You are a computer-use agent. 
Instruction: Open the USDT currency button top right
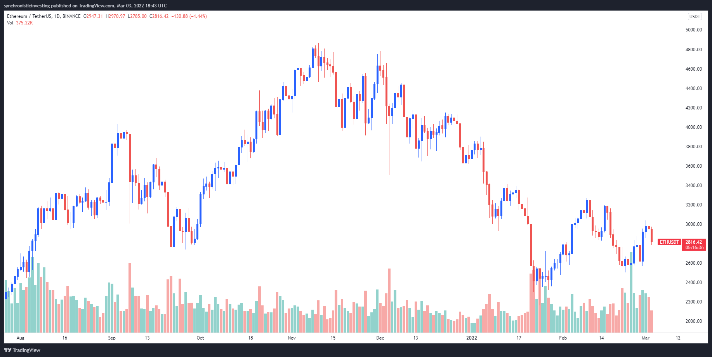pos(695,17)
